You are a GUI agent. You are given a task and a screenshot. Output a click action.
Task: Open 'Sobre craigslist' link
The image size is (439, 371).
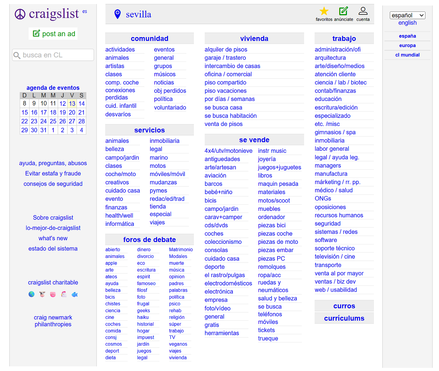coord(53,218)
